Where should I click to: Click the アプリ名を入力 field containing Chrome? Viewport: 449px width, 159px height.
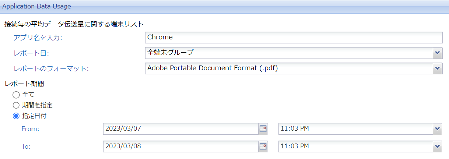pos(294,37)
